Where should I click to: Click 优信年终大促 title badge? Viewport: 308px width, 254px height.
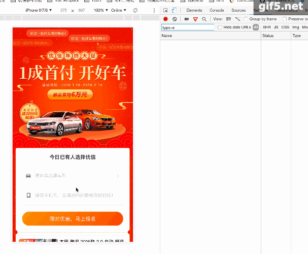pos(72,56)
